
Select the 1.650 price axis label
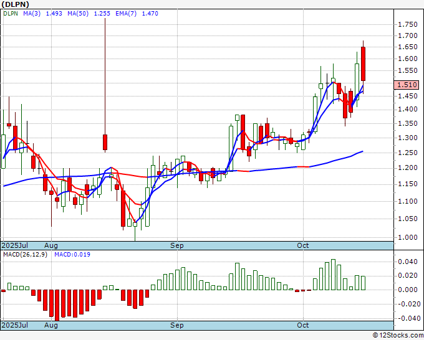[408, 47]
